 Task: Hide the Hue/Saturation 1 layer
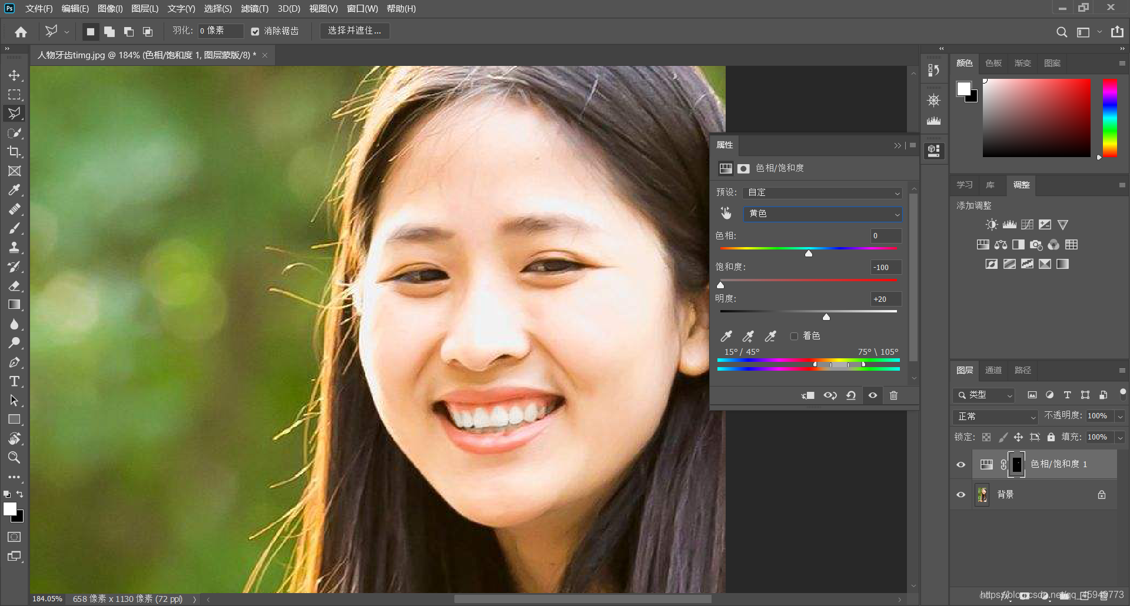(961, 465)
